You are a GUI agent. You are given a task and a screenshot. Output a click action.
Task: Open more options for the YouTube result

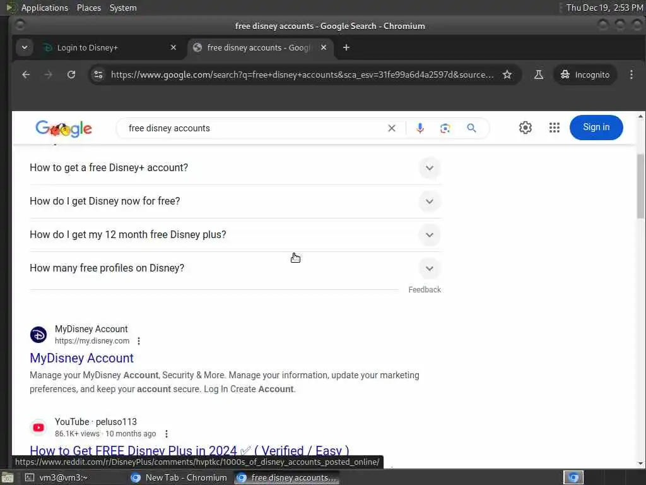[x=167, y=434]
